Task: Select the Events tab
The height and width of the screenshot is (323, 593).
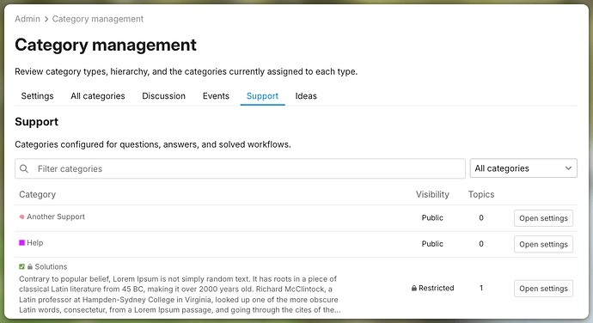Action: pyautogui.click(x=216, y=96)
